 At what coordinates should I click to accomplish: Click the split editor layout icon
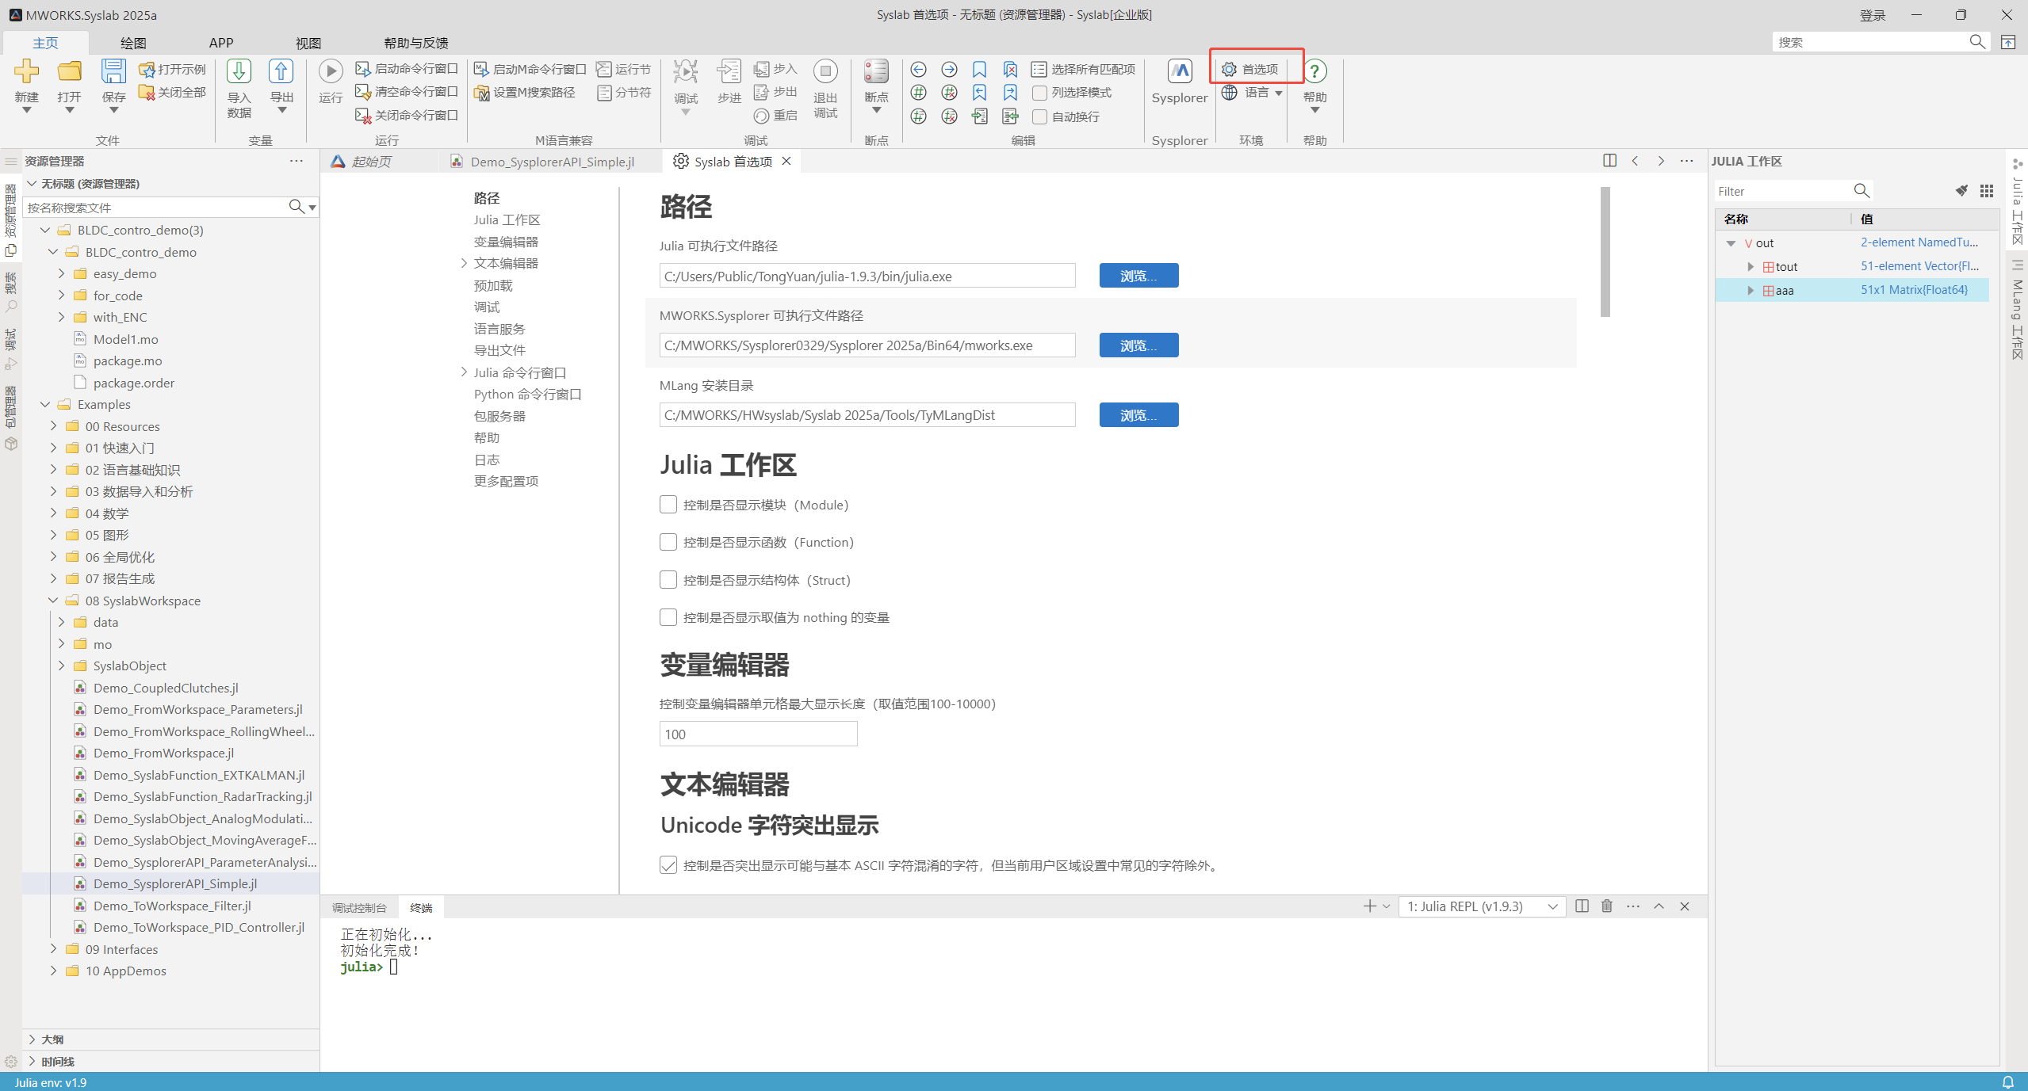(1609, 161)
